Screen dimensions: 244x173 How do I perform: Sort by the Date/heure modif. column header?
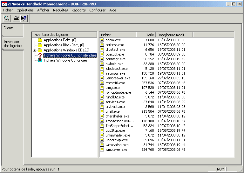coord(174,35)
